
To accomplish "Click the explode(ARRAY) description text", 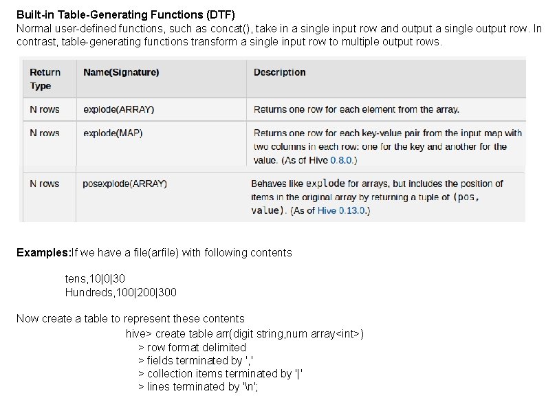I will point(356,109).
